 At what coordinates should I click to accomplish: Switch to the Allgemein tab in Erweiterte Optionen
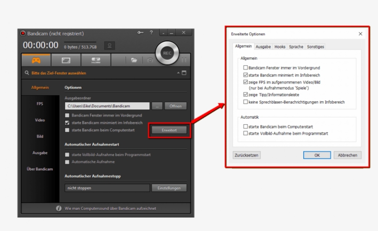coord(243,46)
